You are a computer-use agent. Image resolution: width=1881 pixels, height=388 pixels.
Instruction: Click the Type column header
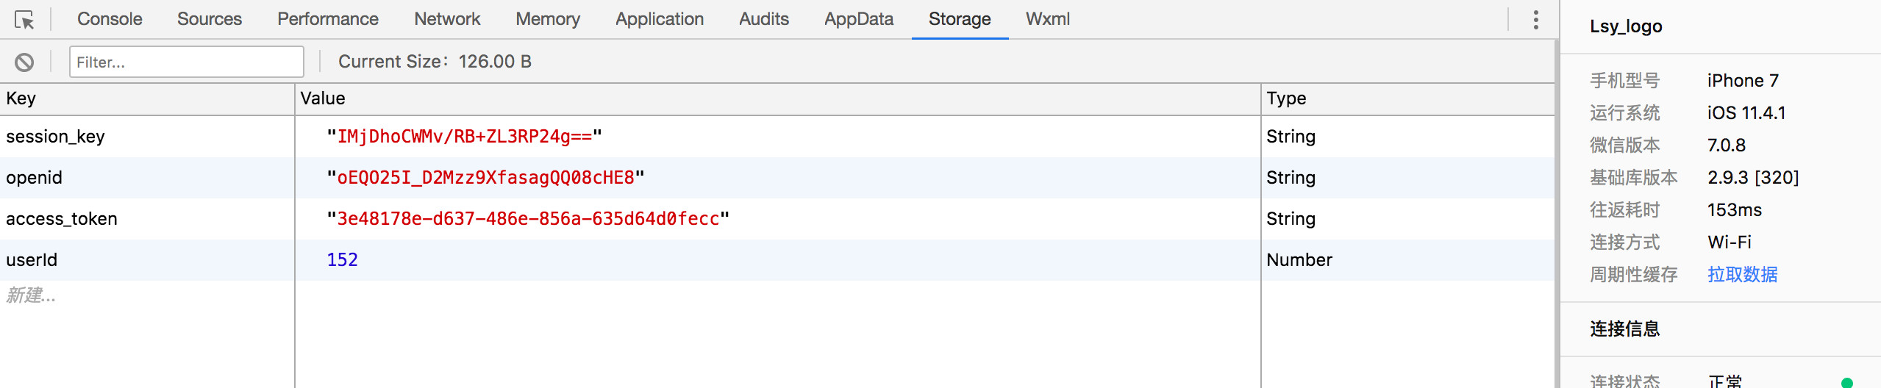1286,98
